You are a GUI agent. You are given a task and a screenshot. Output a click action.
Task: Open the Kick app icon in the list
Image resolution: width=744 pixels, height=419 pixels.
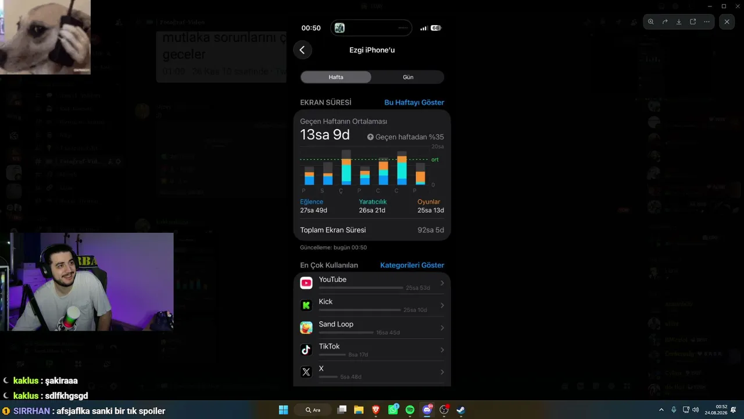click(x=306, y=306)
